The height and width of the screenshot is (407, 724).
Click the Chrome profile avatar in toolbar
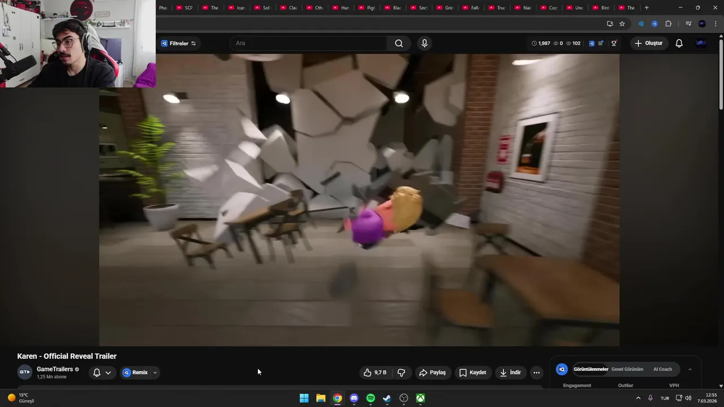tap(702, 24)
